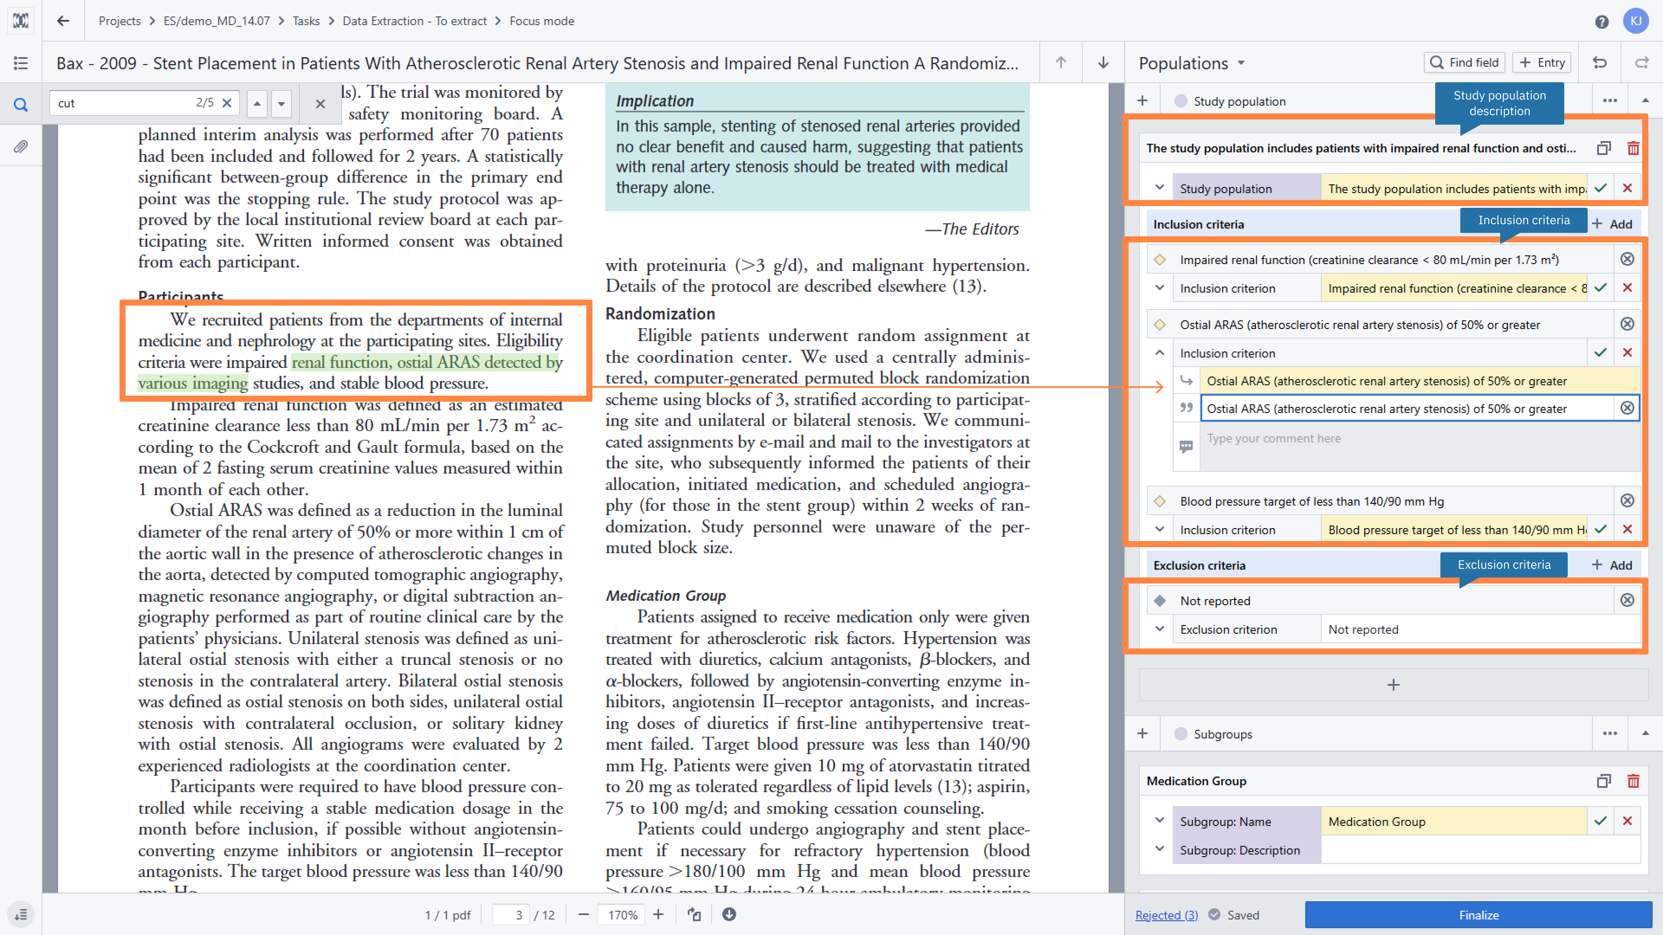Expand the Exclusion criterion row
Viewport: 1663px width, 935px height.
[1160, 629]
